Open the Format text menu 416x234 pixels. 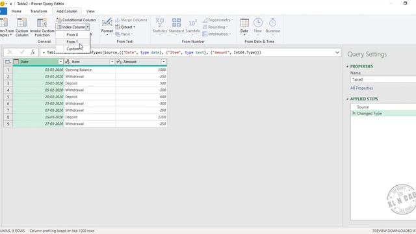pyautogui.click(x=107, y=27)
